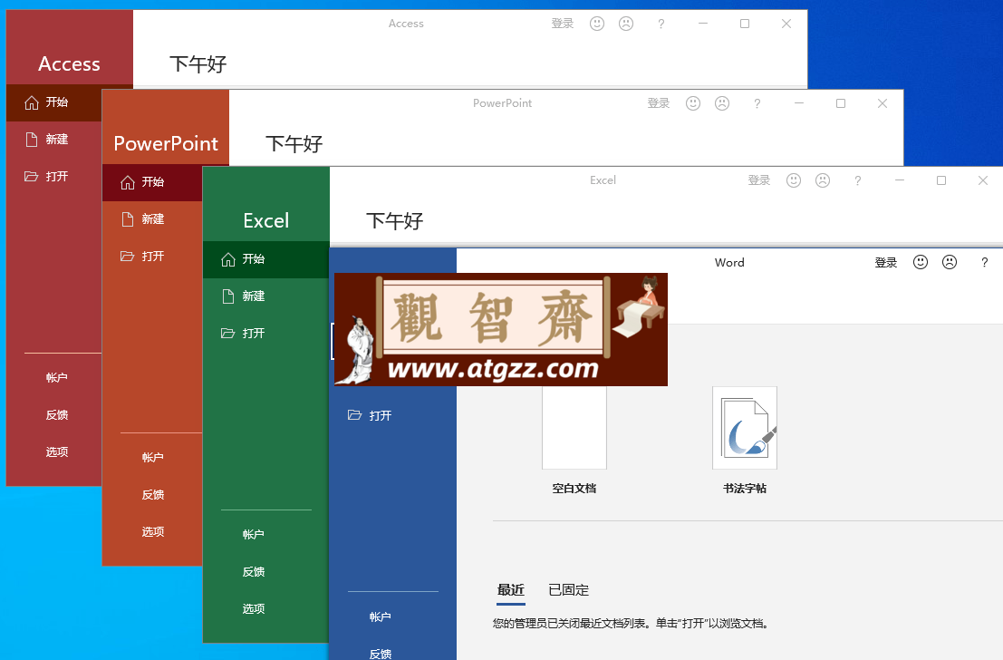Image resolution: width=1003 pixels, height=660 pixels.
Task: Click 登录 sign-in link in the Excel title bar
Action: coord(758,180)
